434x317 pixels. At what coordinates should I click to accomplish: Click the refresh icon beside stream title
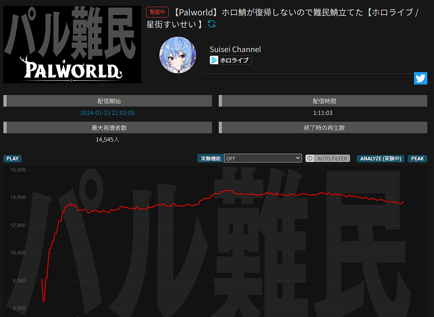point(212,24)
